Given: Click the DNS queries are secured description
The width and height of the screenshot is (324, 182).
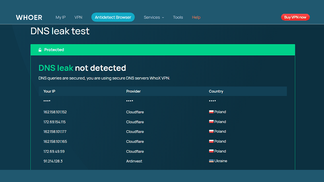Looking at the screenshot, I should pos(104,78).
